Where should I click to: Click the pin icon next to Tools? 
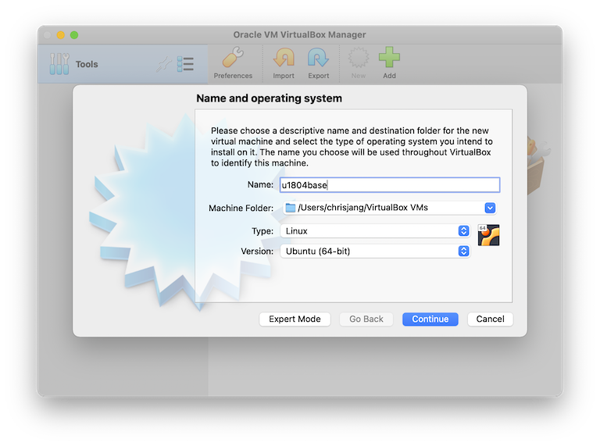click(164, 64)
